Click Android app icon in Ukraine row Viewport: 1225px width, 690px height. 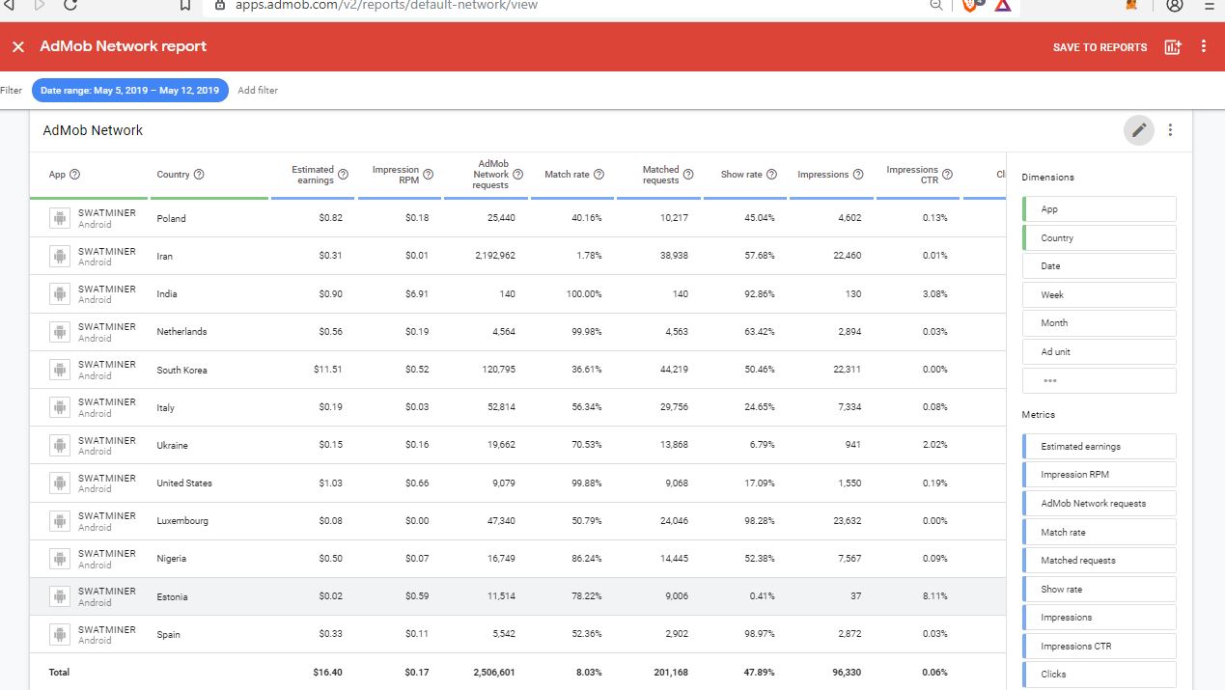pyautogui.click(x=61, y=445)
